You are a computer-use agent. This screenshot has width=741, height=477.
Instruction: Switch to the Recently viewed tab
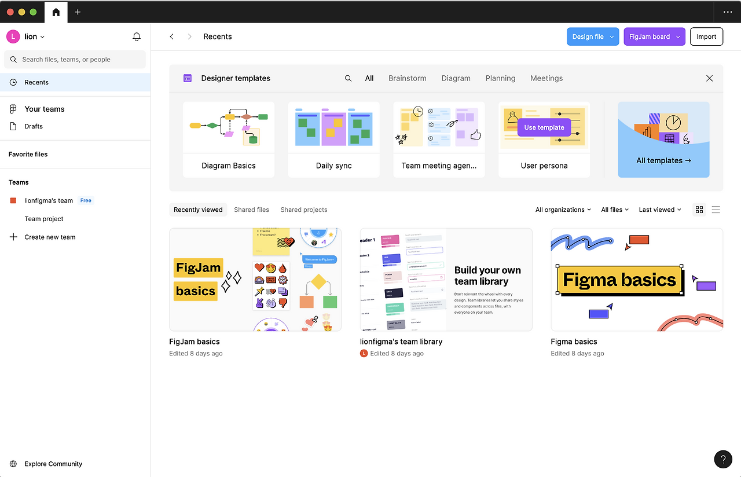pos(198,210)
